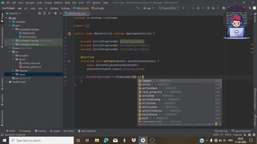Open File Explorer from taskbar
The width and height of the screenshot is (257, 144).
click(x=97, y=140)
